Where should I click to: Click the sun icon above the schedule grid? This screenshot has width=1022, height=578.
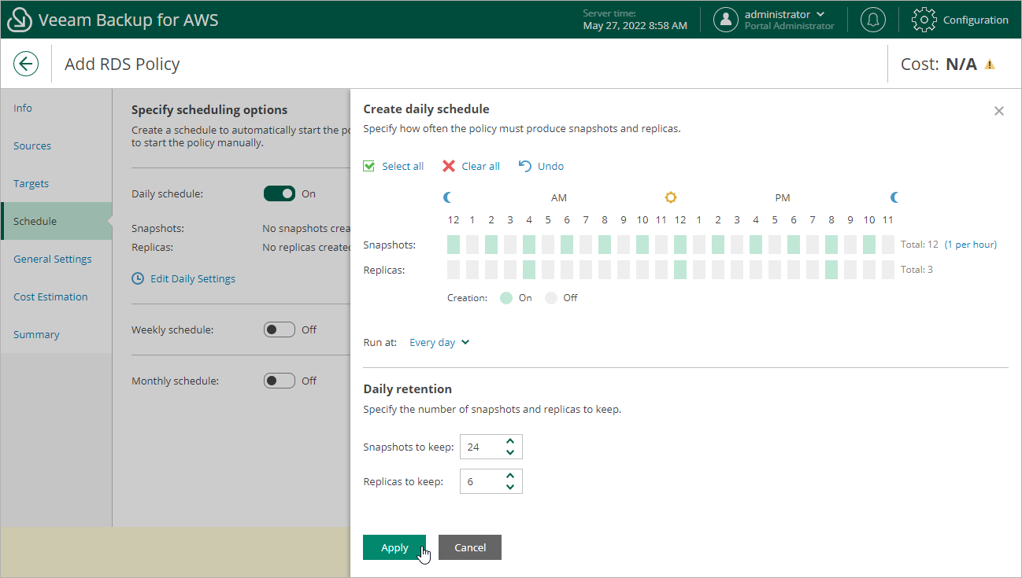click(x=670, y=197)
